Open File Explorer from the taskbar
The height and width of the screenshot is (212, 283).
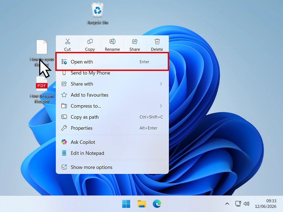tap(142, 204)
